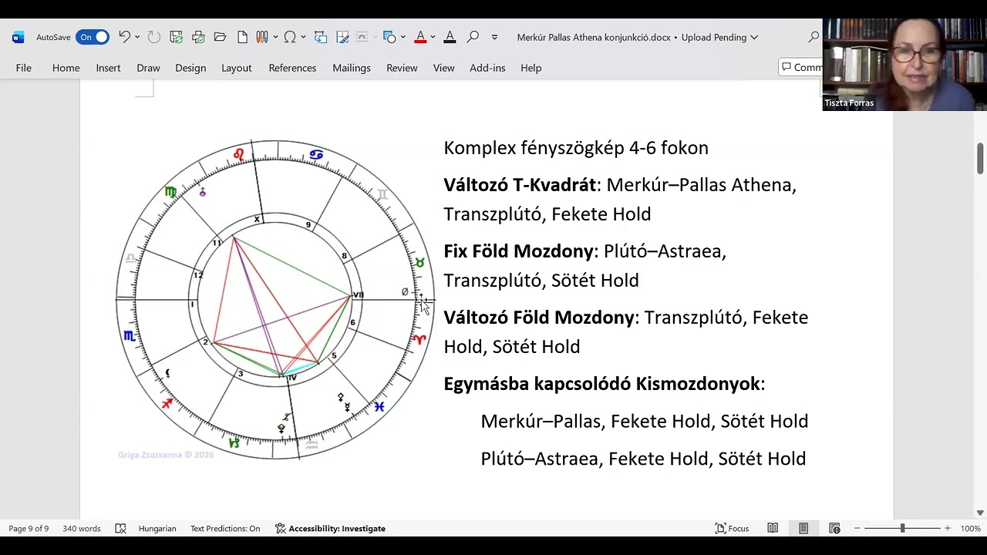The height and width of the screenshot is (555, 987).
Task: Click the zoom out minus button
Action: click(857, 529)
